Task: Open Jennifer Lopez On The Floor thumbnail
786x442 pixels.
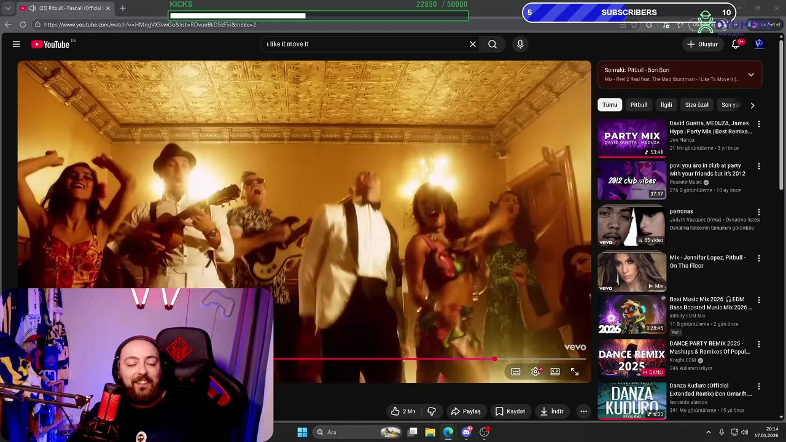Action: click(x=632, y=271)
